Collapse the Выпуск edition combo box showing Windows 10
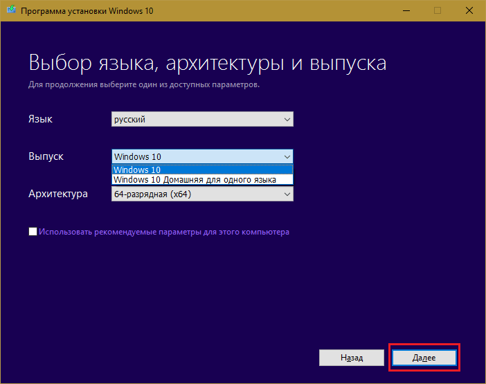 click(202, 156)
